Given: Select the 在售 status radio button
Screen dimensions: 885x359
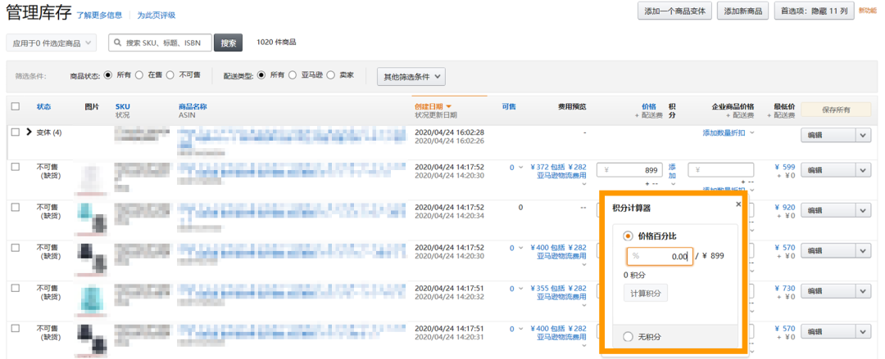Looking at the screenshot, I should [x=139, y=76].
